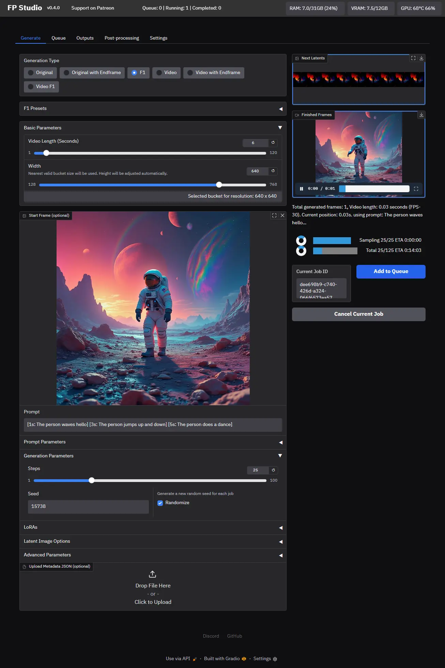This screenshot has height=668, width=445.
Task: Open the video player in fullscreen
Action: [x=416, y=189]
